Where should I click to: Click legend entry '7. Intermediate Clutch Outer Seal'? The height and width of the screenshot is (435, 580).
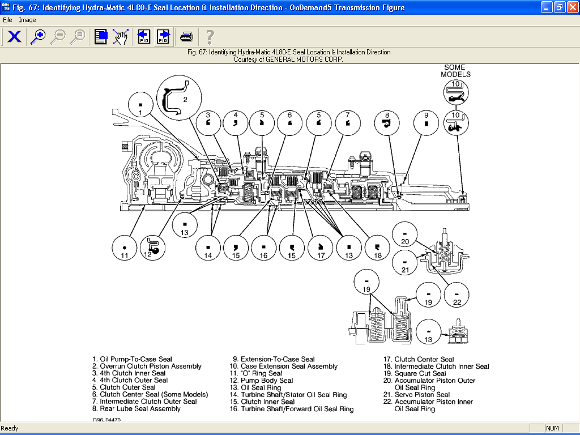[144, 402]
